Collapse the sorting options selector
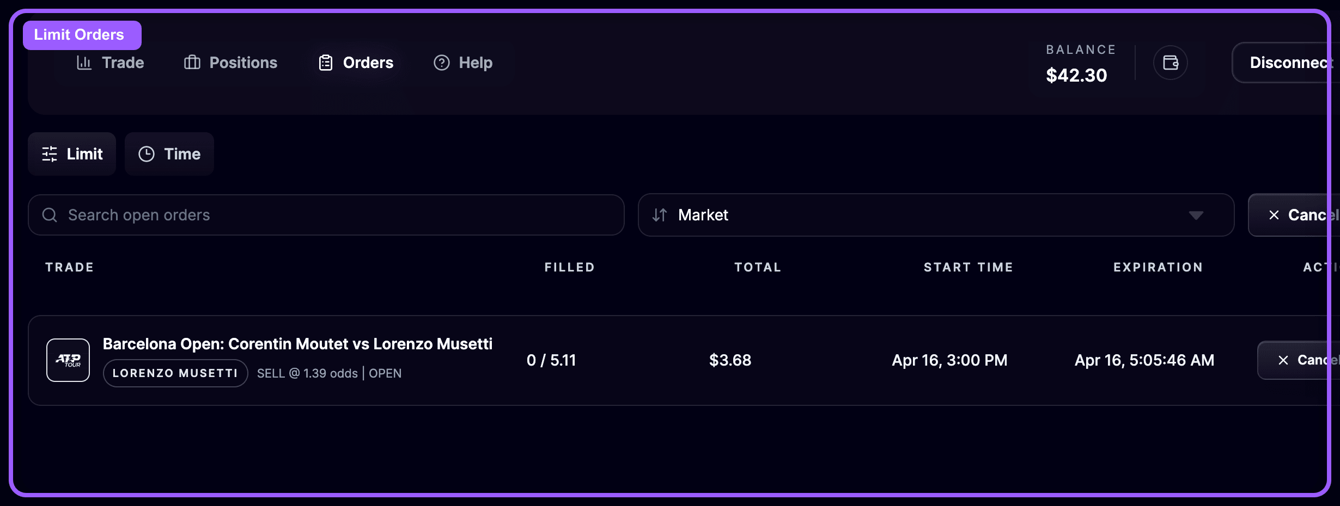This screenshot has height=506, width=1340. pyautogui.click(x=1196, y=215)
